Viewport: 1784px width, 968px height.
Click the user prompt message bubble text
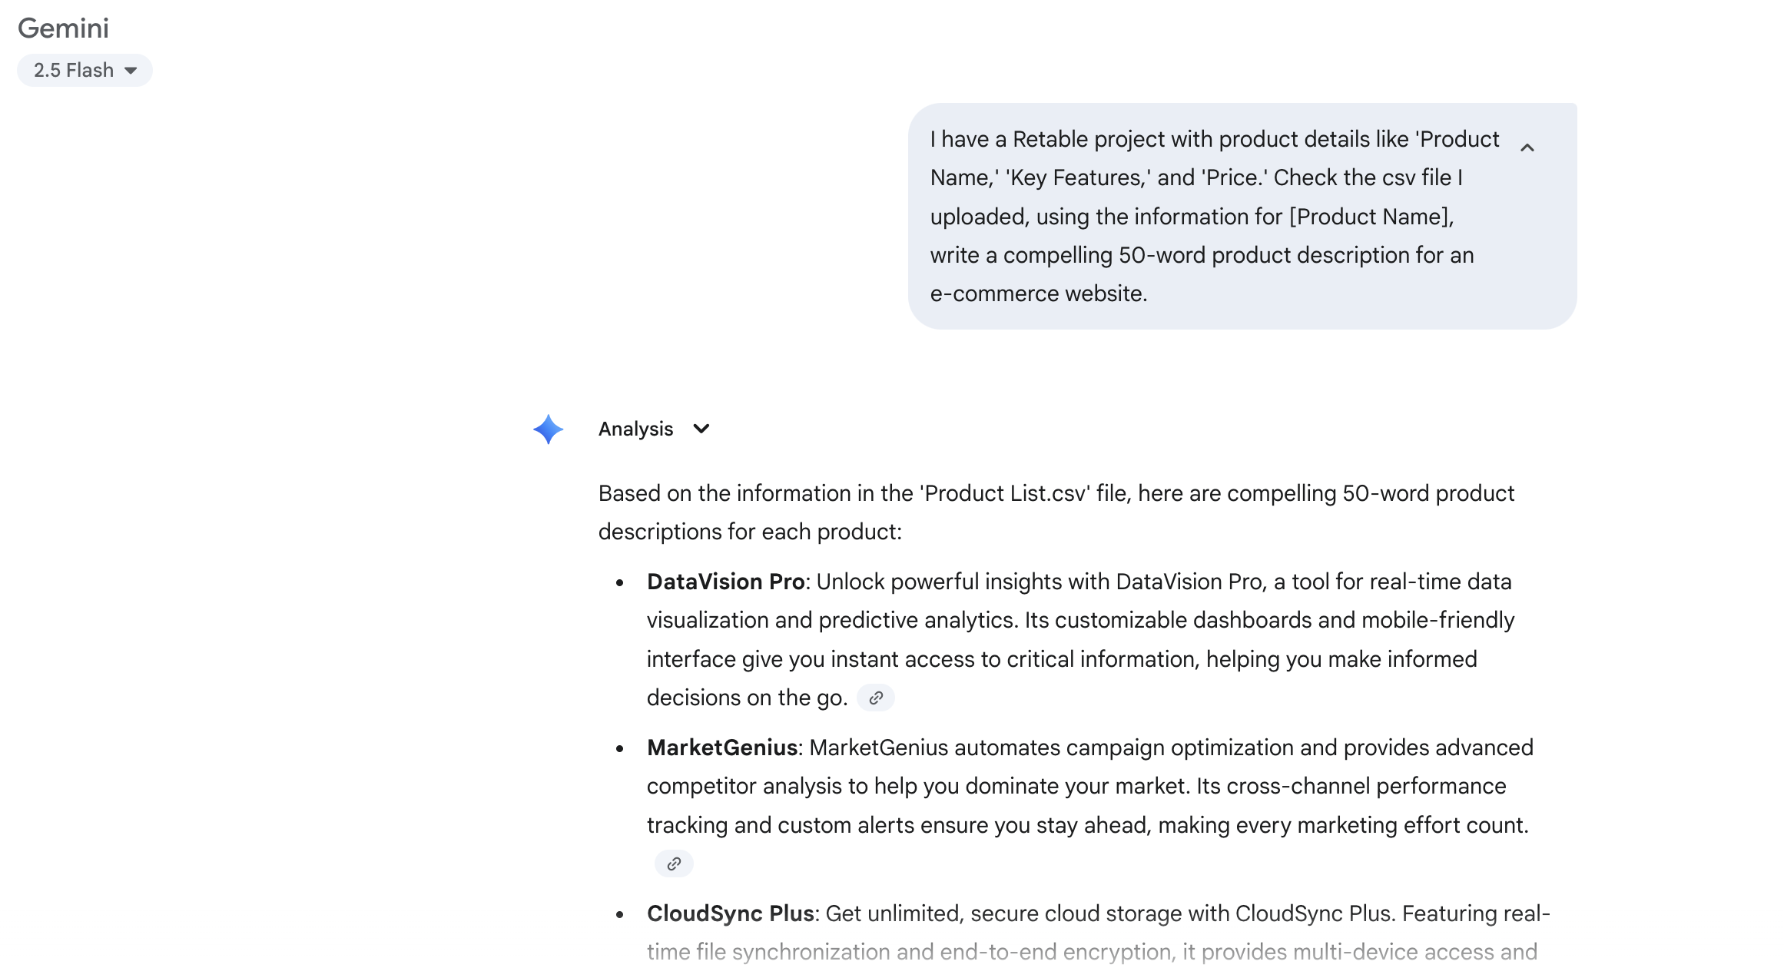point(1214,217)
